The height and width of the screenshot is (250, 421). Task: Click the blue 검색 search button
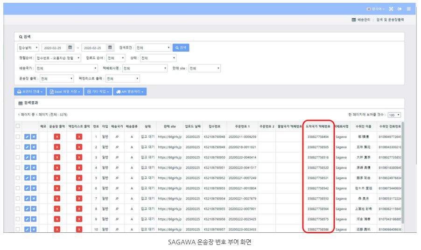181,48
